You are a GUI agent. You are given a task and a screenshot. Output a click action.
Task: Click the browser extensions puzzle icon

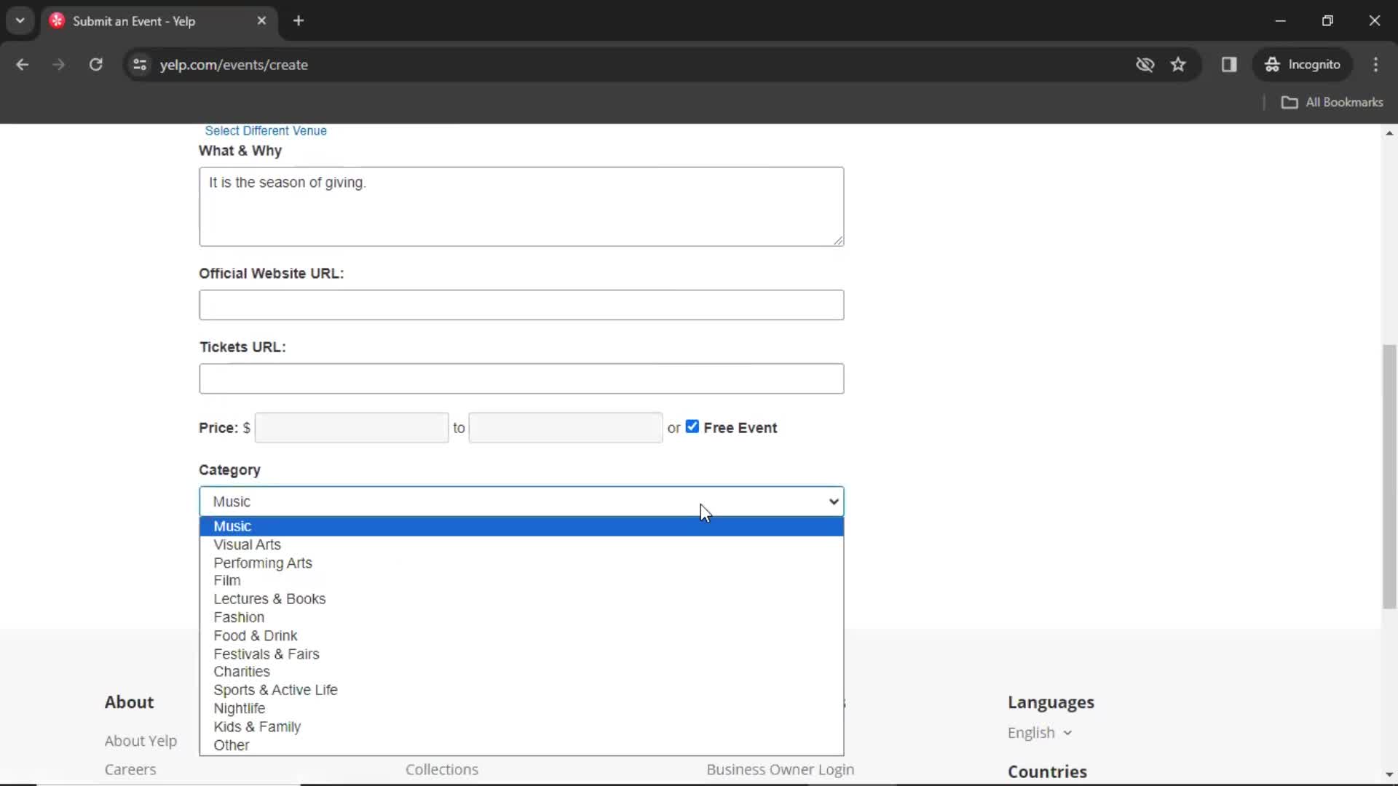1230,64
